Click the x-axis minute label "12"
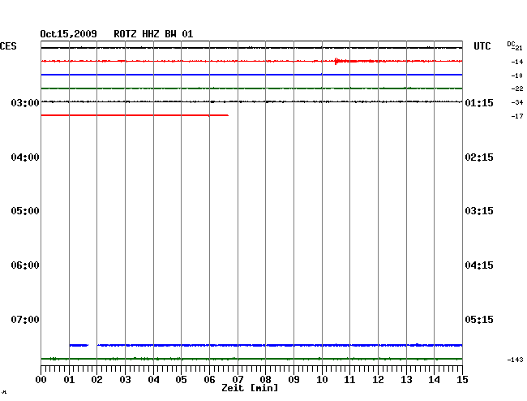 point(378,380)
